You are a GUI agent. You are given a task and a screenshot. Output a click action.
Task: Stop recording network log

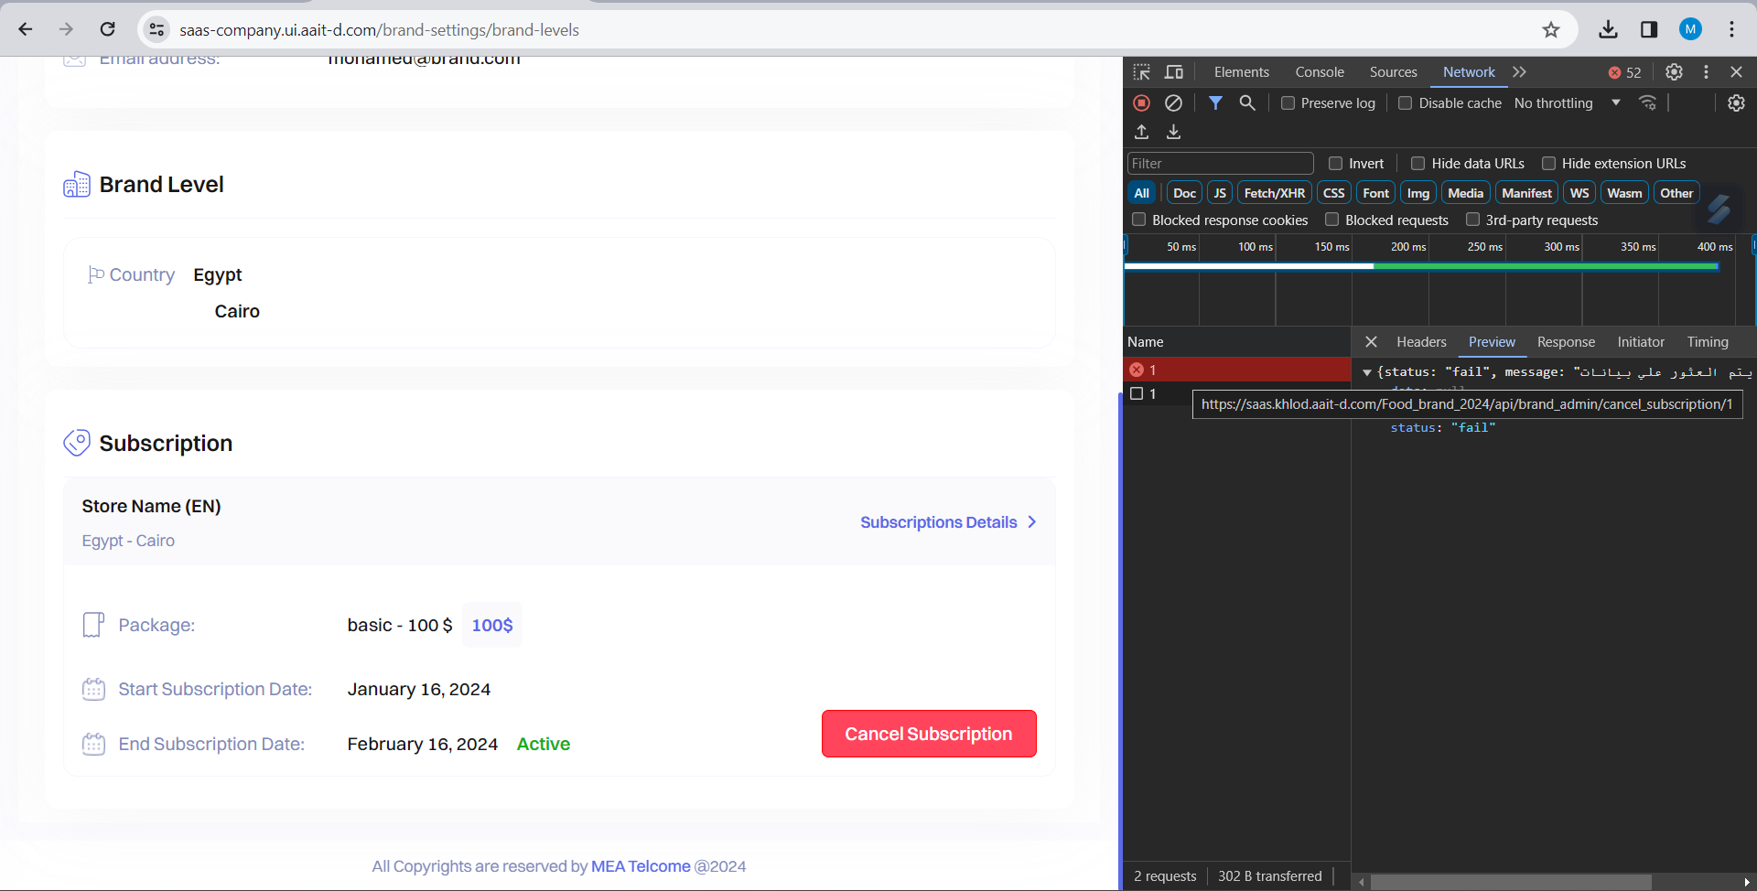[1141, 103]
